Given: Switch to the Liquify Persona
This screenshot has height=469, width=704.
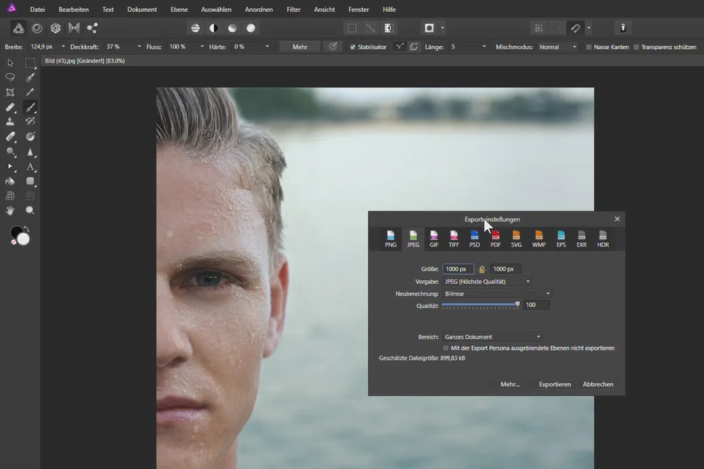Looking at the screenshot, I should 37,28.
